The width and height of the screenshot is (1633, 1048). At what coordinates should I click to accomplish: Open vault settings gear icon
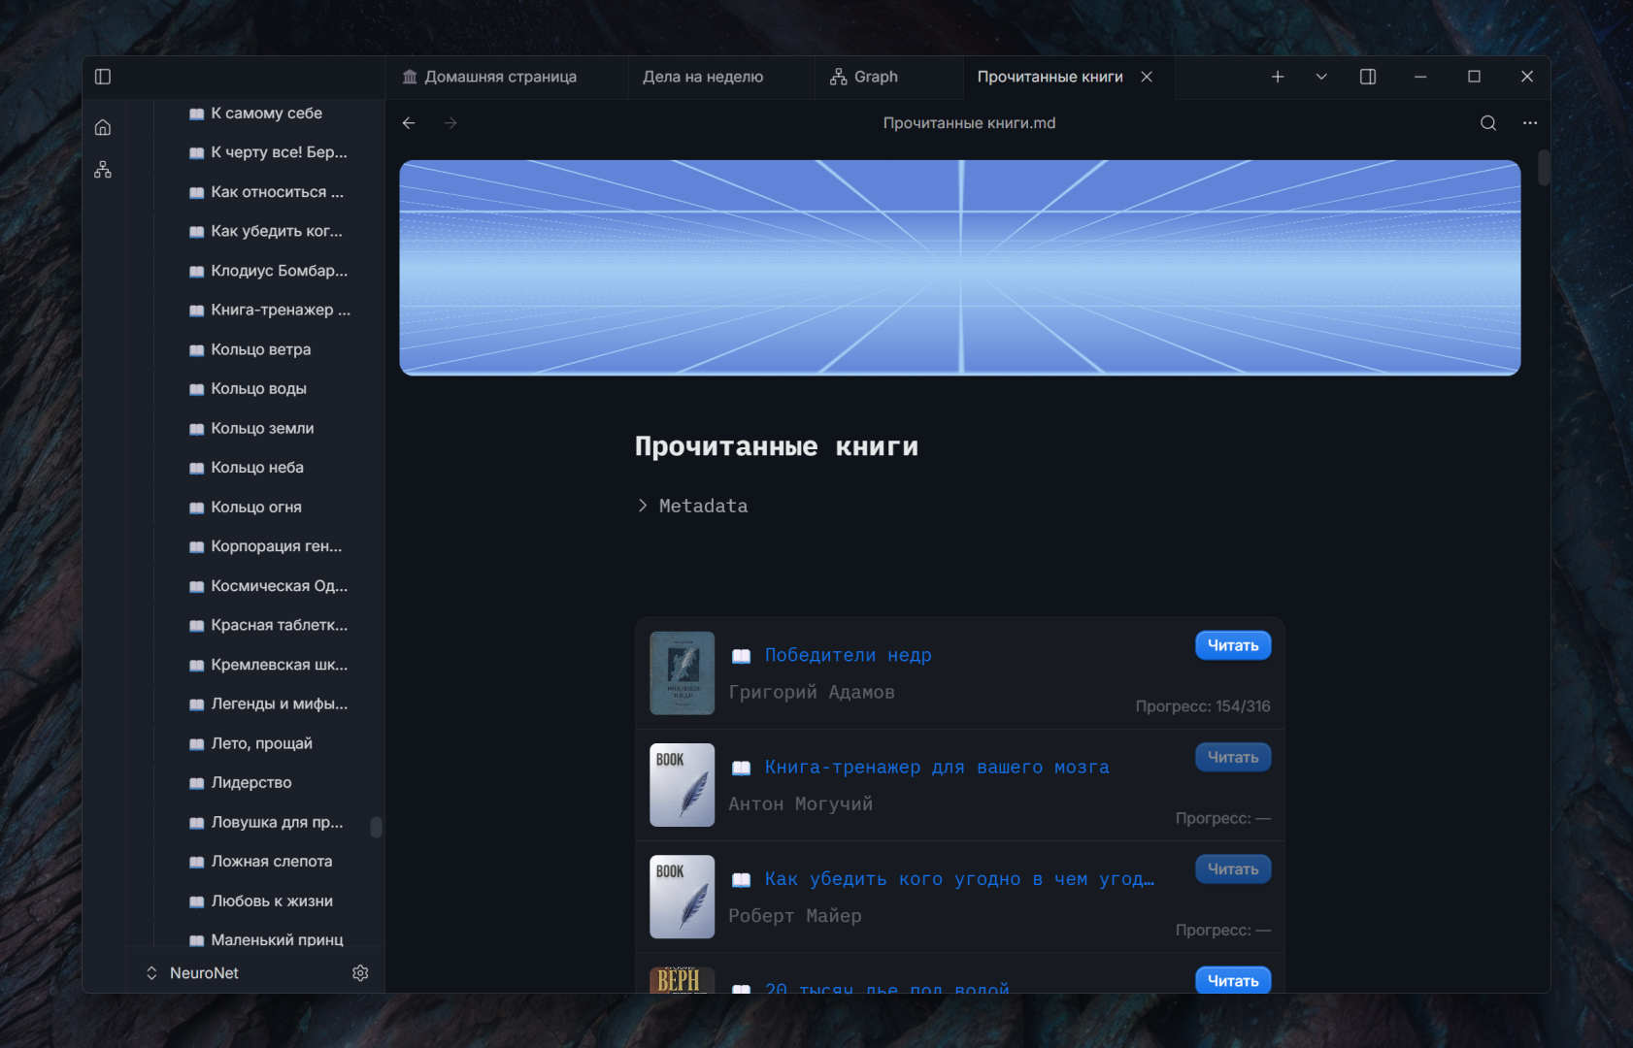[360, 973]
